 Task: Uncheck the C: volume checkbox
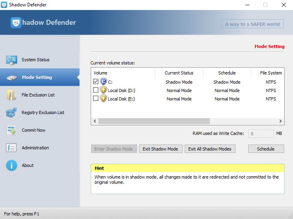point(96,82)
